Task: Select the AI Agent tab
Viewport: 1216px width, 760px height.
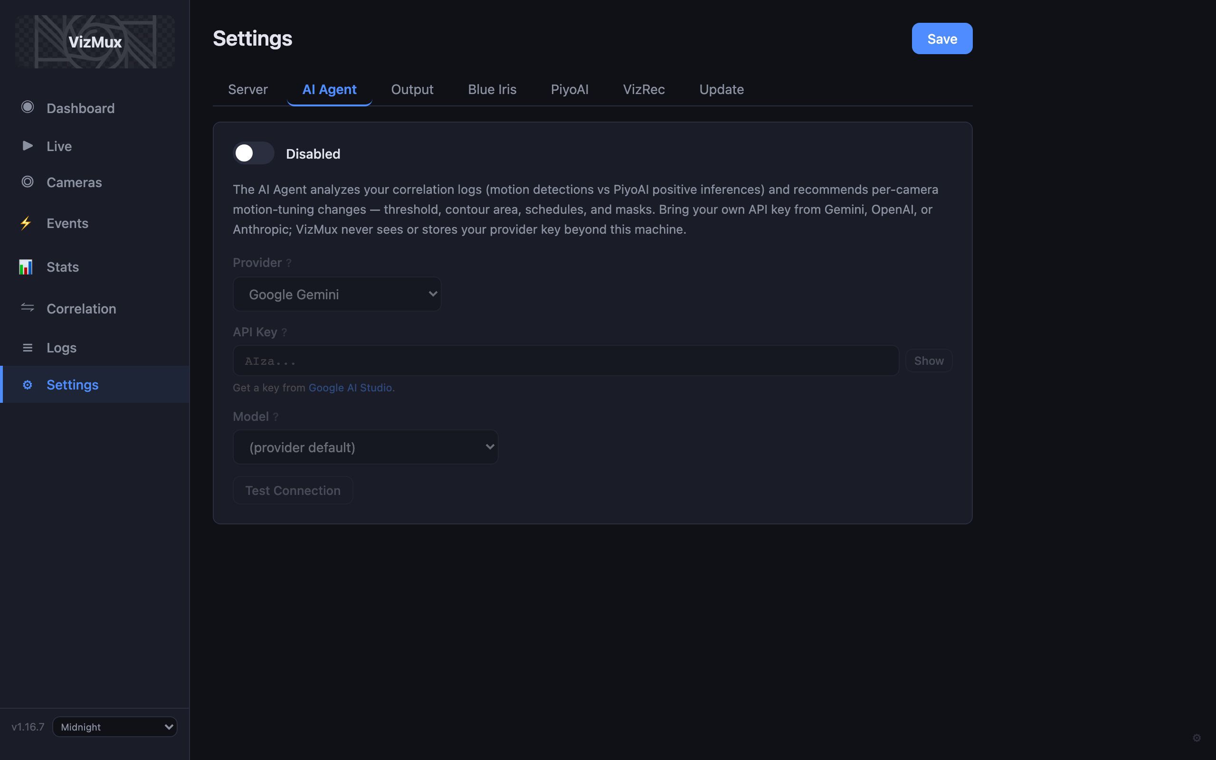Action: [x=330, y=89]
